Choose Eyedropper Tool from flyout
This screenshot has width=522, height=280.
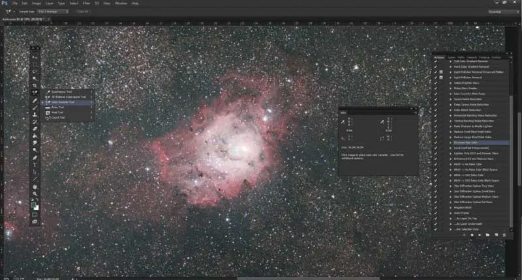click(x=61, y=92)
